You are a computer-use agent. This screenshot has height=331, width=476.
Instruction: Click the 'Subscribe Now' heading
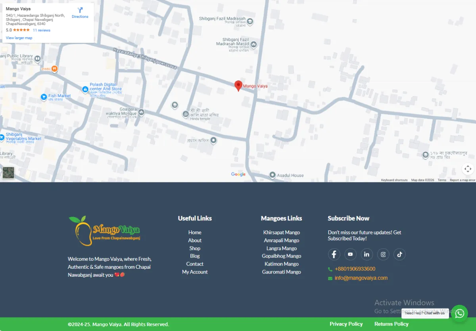pyautogui.click(x=348, y=218)
